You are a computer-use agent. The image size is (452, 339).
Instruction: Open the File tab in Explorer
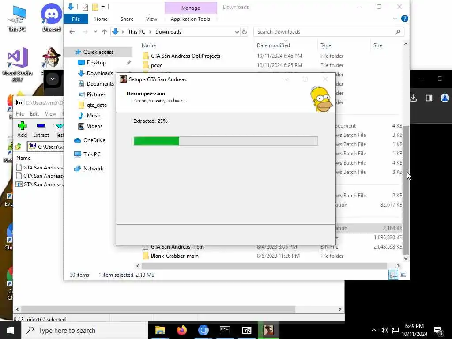coord(76,19)
